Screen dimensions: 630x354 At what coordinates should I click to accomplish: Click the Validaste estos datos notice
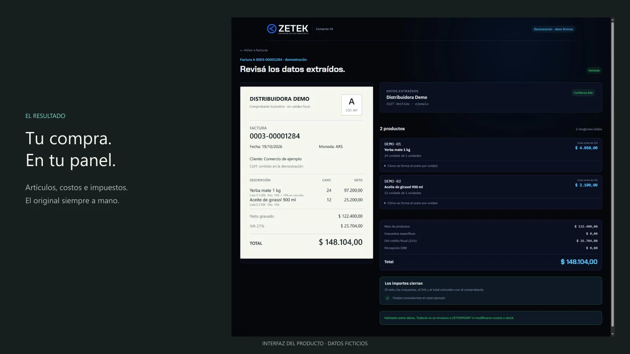[x=491, y=318]
